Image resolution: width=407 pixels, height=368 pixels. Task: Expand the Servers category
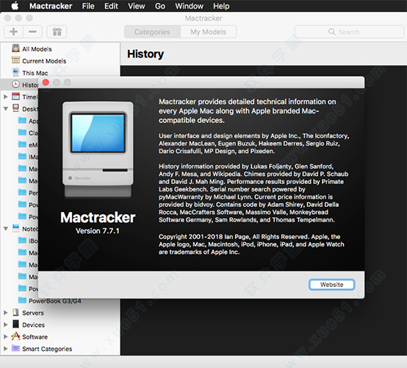click(5, 313)
